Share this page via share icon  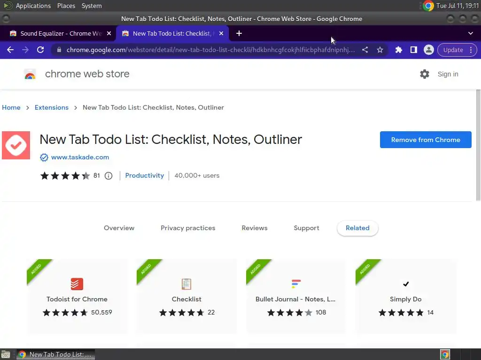(x=365, y=50)
